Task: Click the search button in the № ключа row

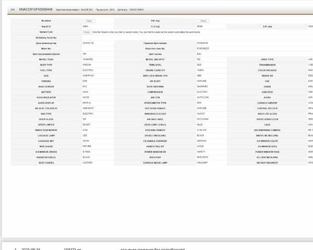Action: pyautogui.click(x=90, y=21)
